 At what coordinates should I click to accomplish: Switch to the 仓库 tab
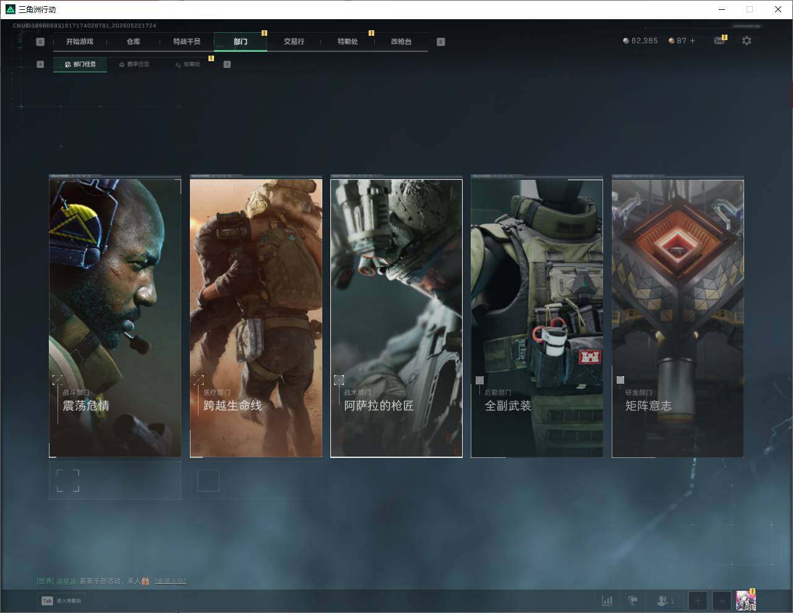(134, 41)
